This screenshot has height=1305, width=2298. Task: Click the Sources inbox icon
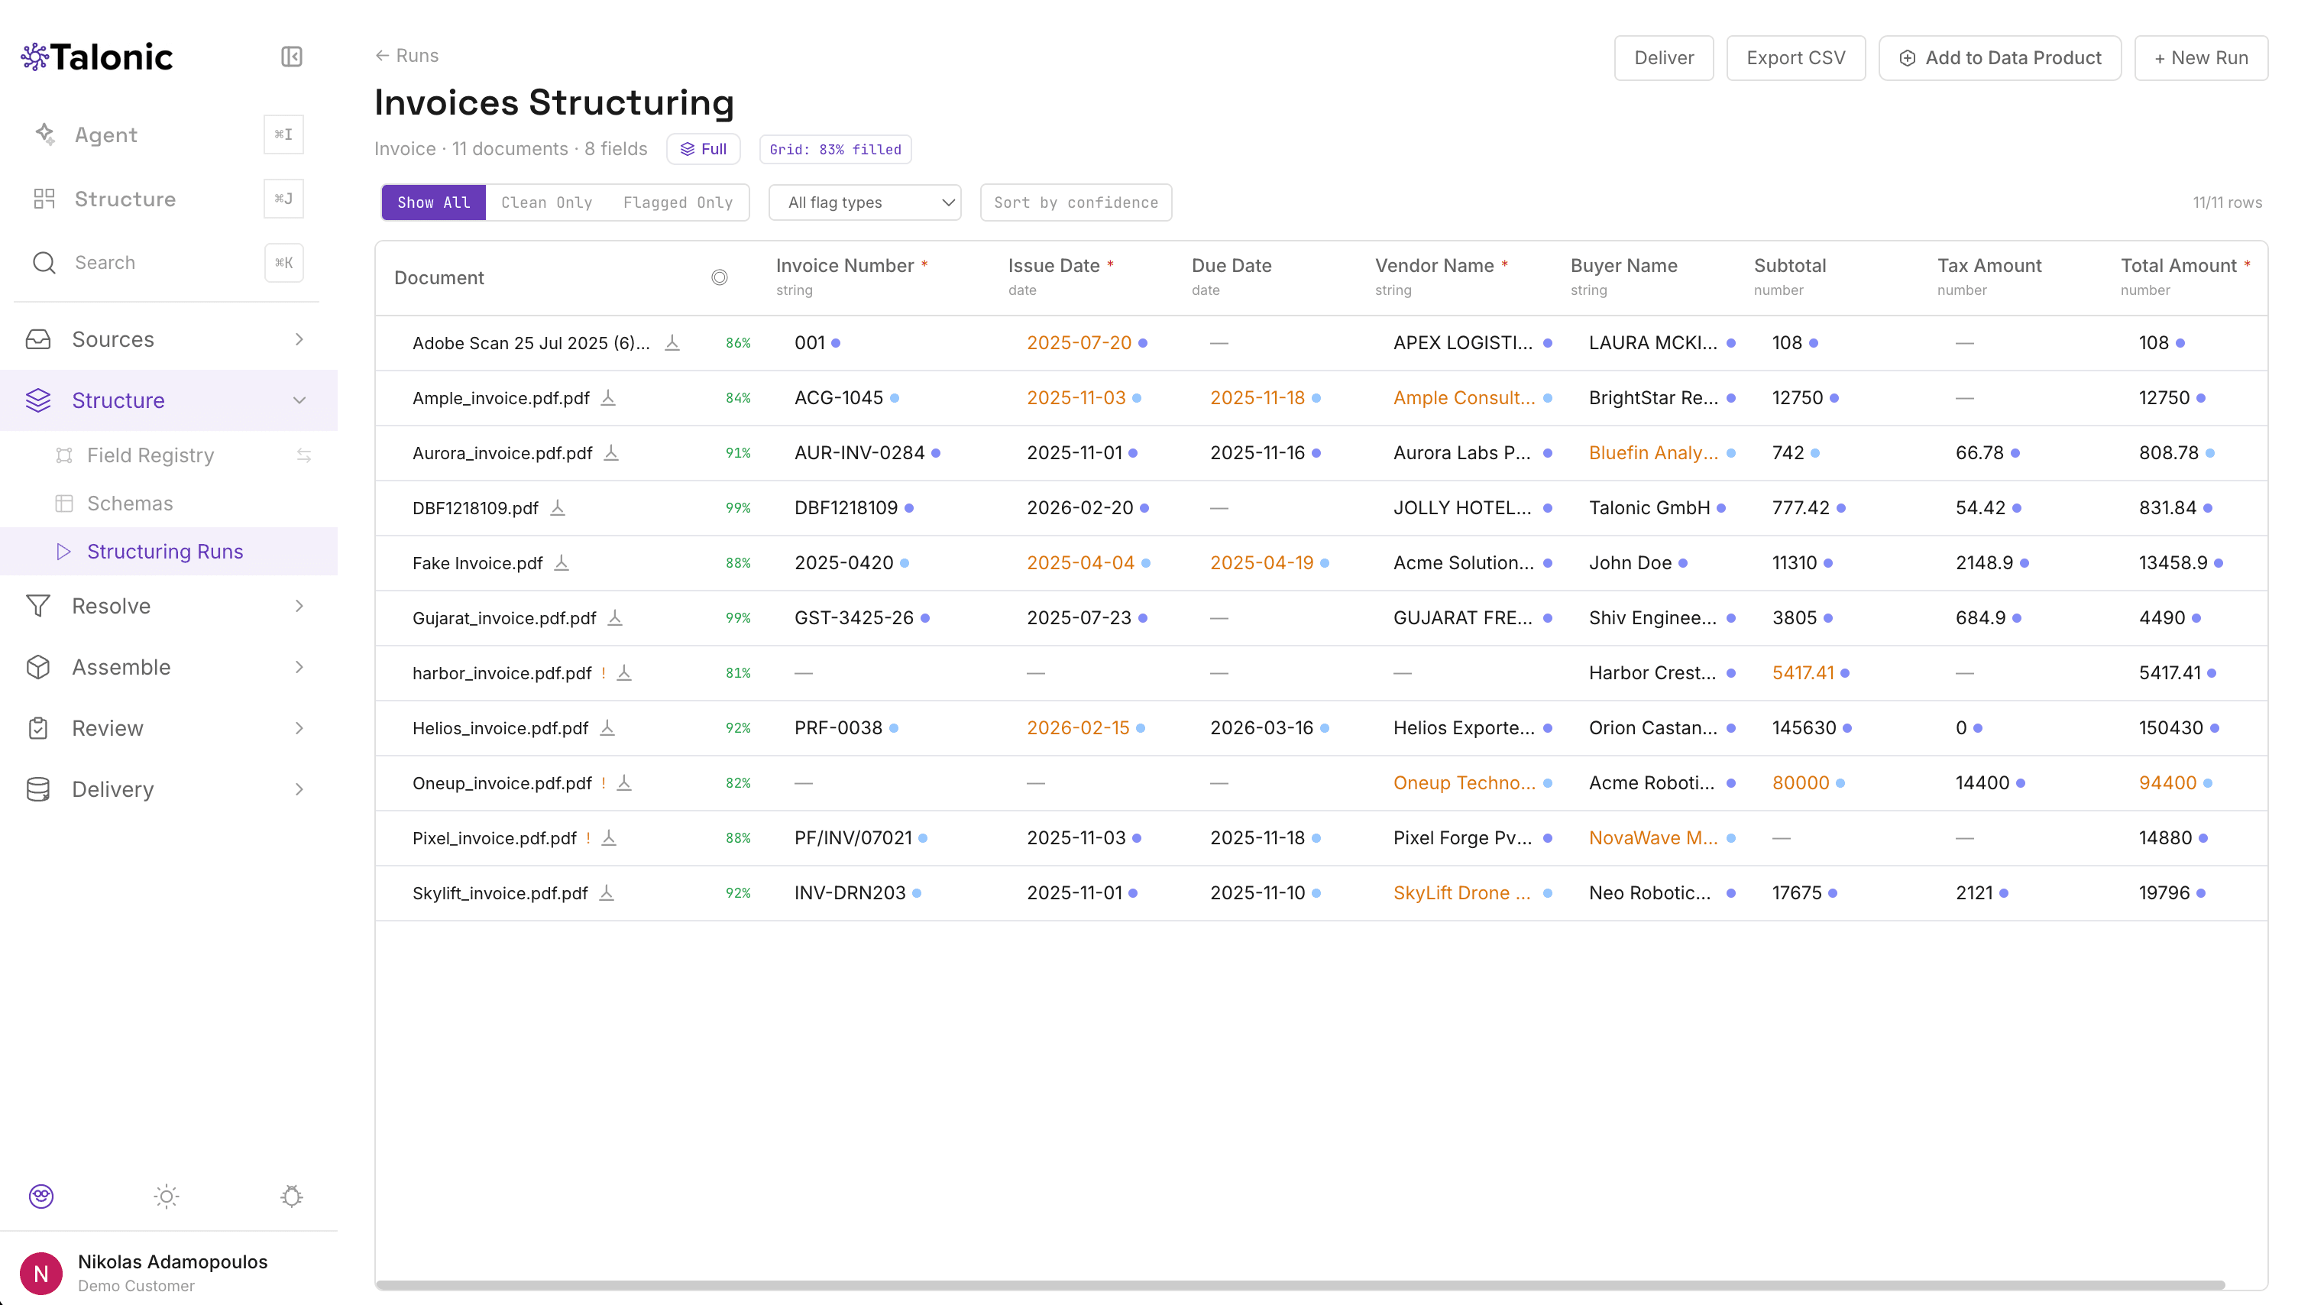[x=38, y=340]
